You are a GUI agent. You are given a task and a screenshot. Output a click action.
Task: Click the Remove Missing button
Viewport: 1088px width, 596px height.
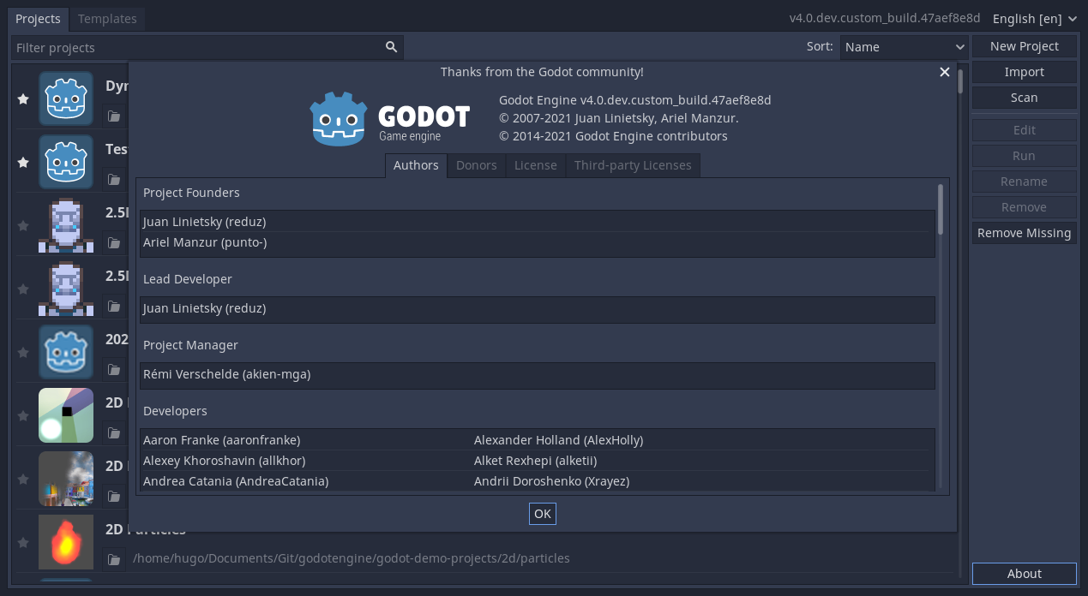[x=1025, y=233]
